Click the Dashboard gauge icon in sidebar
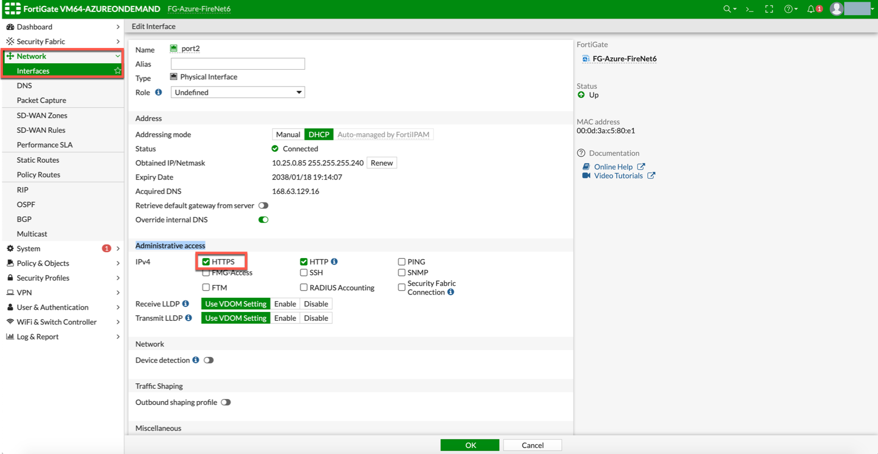 point(10,27)
